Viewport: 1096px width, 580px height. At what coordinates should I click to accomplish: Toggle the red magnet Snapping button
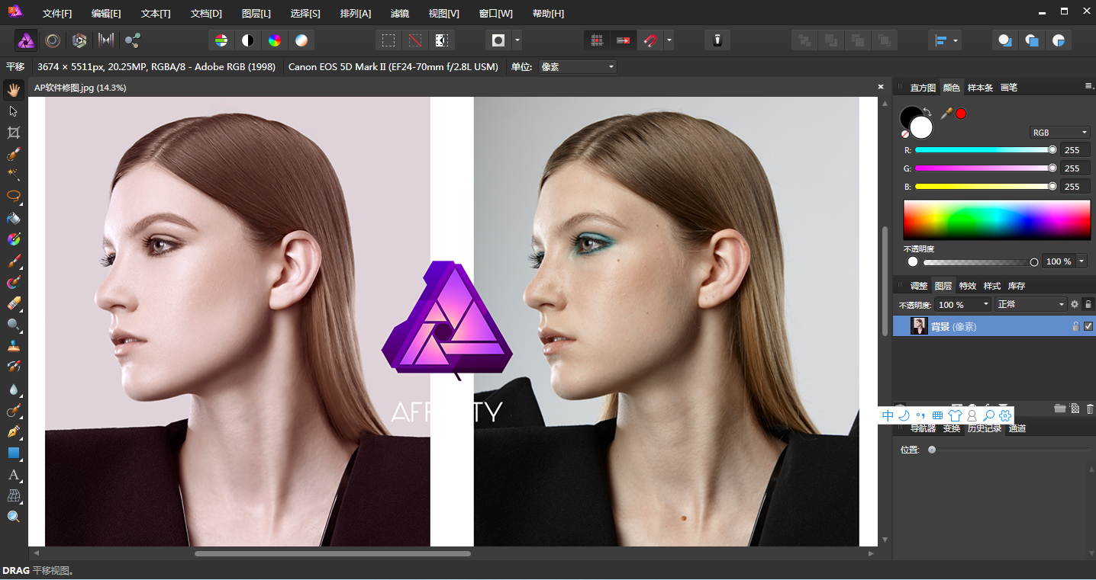point(650,40)
